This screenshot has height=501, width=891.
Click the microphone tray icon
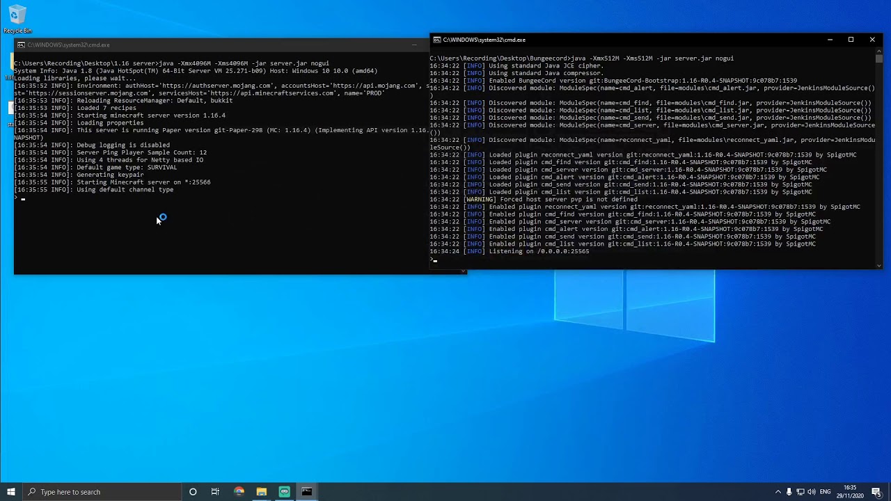tap(789, 492)
